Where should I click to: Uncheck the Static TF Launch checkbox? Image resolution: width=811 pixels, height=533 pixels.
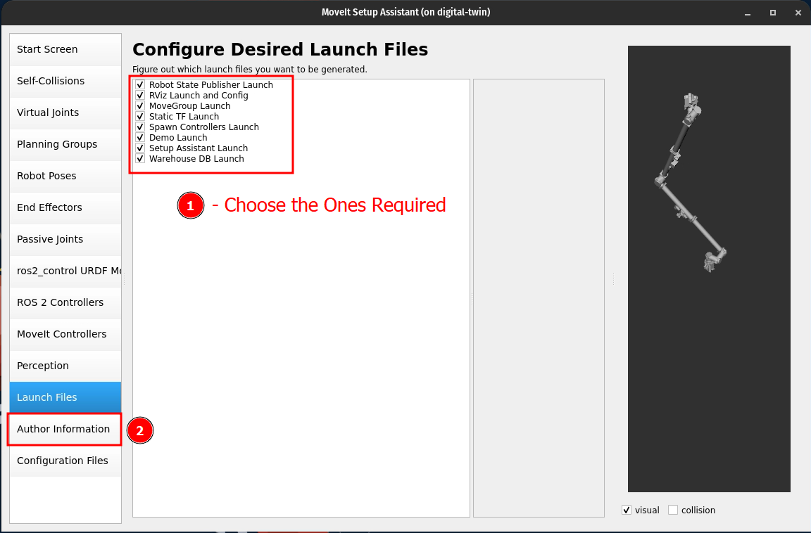point(140,117)
